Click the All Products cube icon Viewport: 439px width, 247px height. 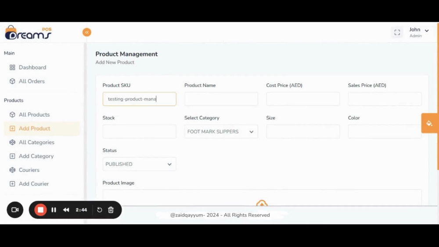pos(12,115)
